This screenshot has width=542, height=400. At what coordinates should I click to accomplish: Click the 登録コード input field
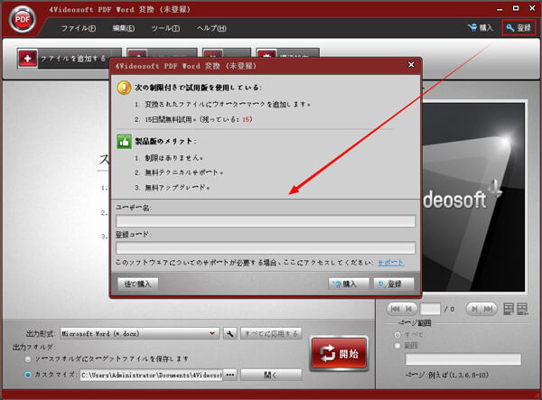(266, 247)
